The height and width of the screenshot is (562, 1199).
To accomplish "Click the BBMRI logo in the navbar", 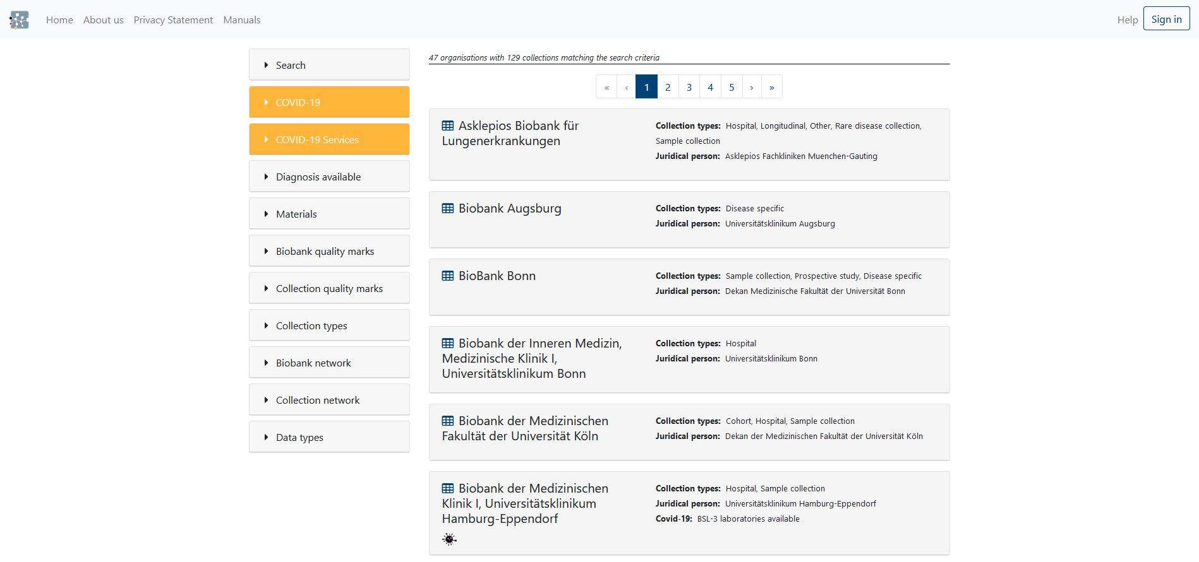I will click(x=19, y=20).
